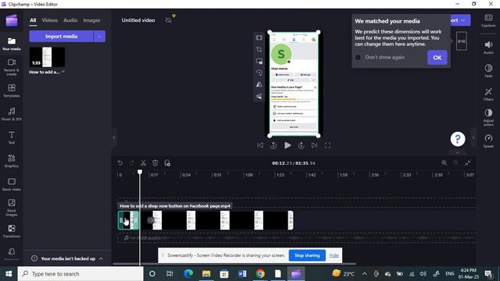The height and width of the screenshot is (281, 500).
Task: Open the Fade properties panel
Action: pyautogui.click(x=488, y=70)
